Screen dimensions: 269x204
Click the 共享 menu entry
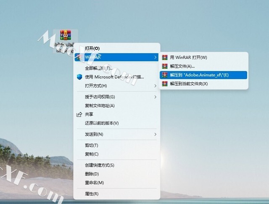point(117,114)
